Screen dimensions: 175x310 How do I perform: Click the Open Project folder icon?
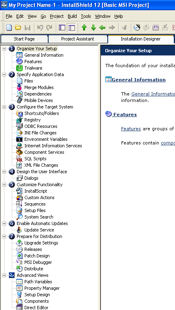(x=18, y=28)
